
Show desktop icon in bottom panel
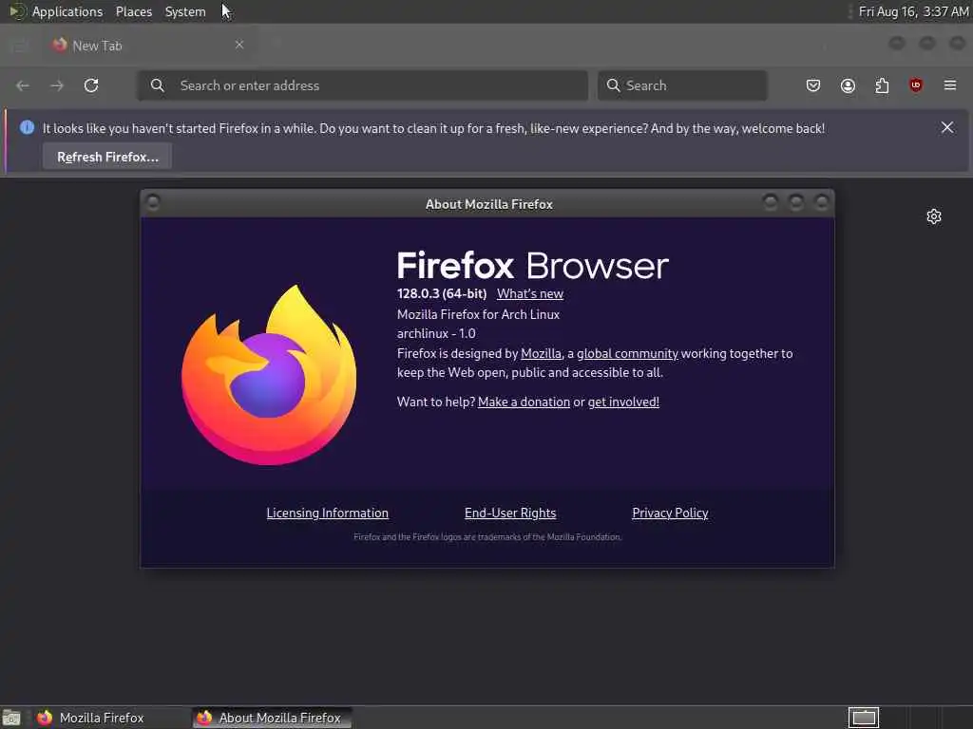pyautogui.click(x=11, y=718)
